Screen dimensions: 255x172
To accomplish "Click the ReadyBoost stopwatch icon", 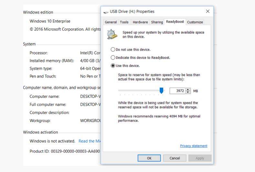I will coord(112,34).
